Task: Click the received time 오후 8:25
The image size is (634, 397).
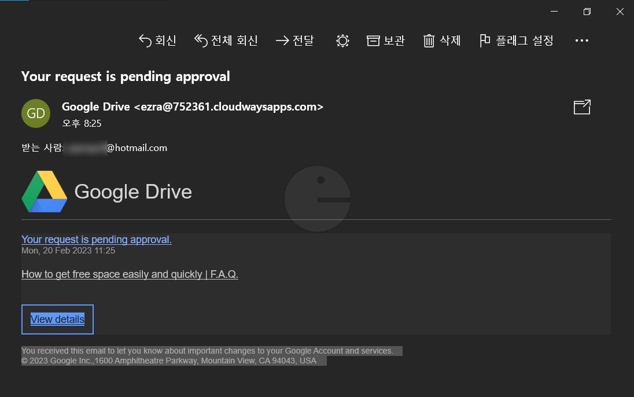Action: pos(82,123)
